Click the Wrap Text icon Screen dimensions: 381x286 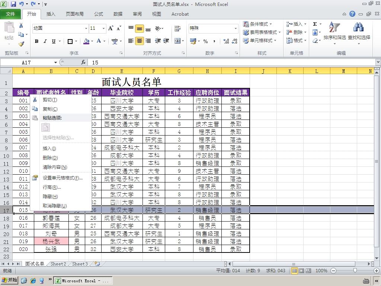pos(177,28)
